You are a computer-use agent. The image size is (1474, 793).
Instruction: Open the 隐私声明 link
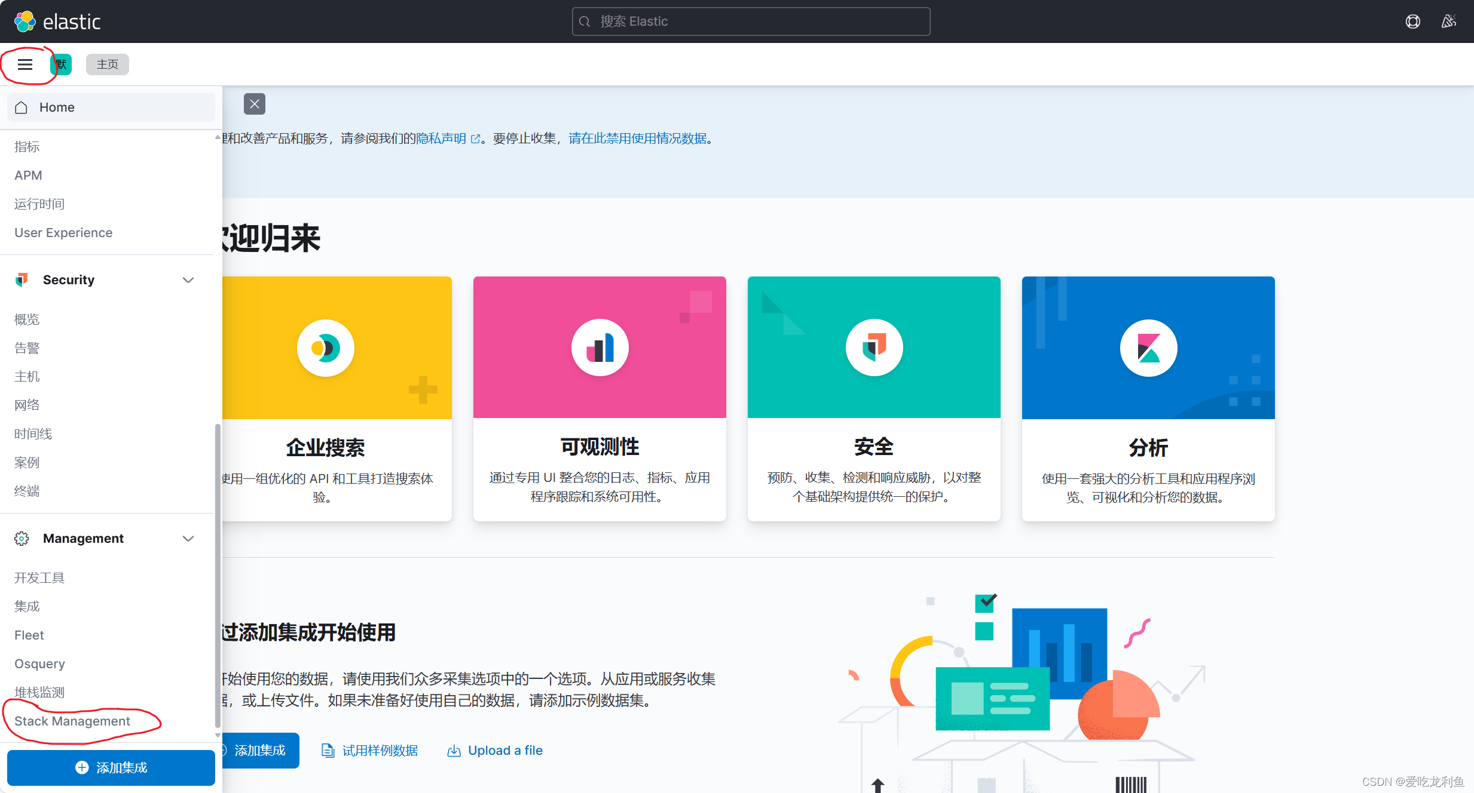point(441,139)
